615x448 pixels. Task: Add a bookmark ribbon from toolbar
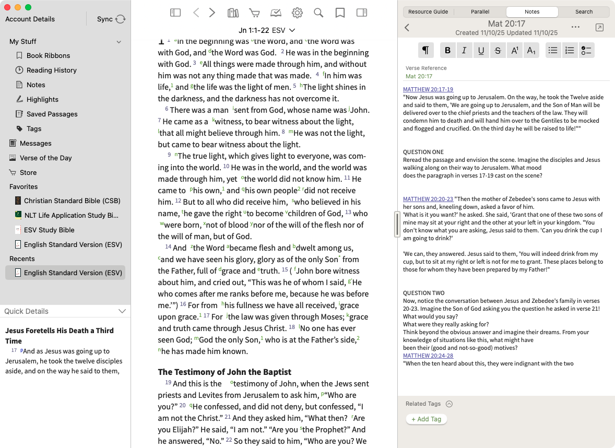tap(340, 13)
